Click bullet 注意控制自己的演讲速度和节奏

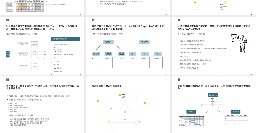pos(191,45)
